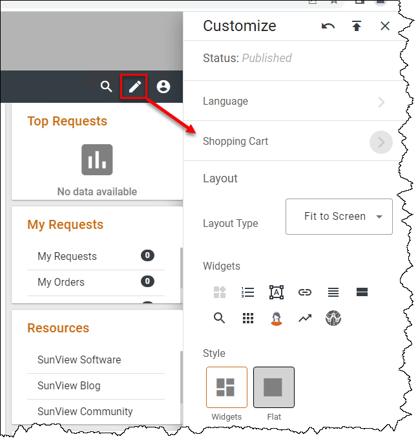Add the grid apps widget
Screen dimensions: 418x441
pos(248,318)
